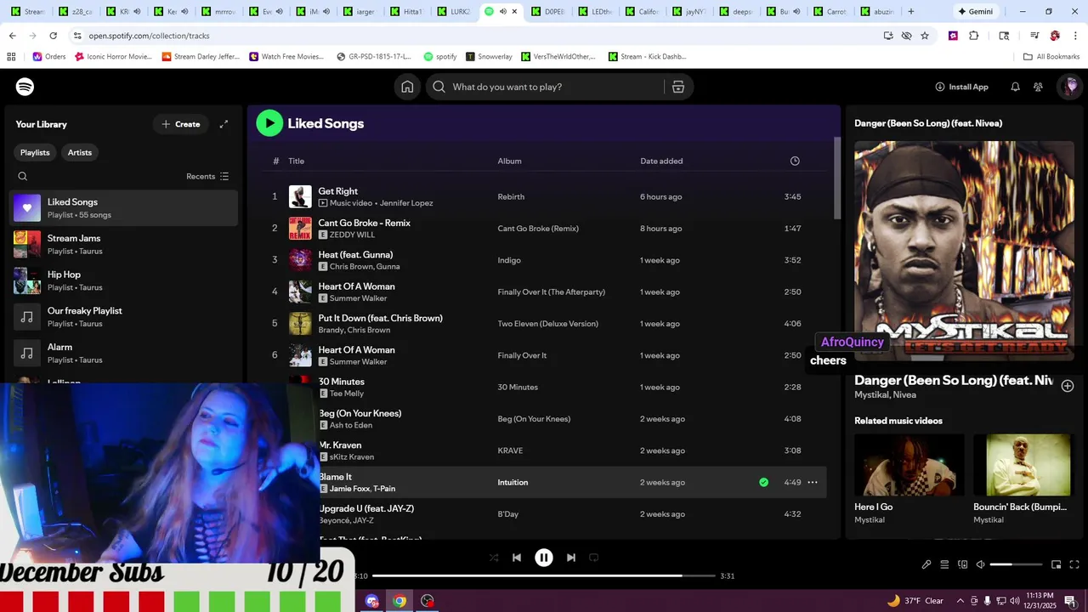Screen dimensions: 1088x612
Task: Open the notifications bell
Action: click(x=1015, y=87)
